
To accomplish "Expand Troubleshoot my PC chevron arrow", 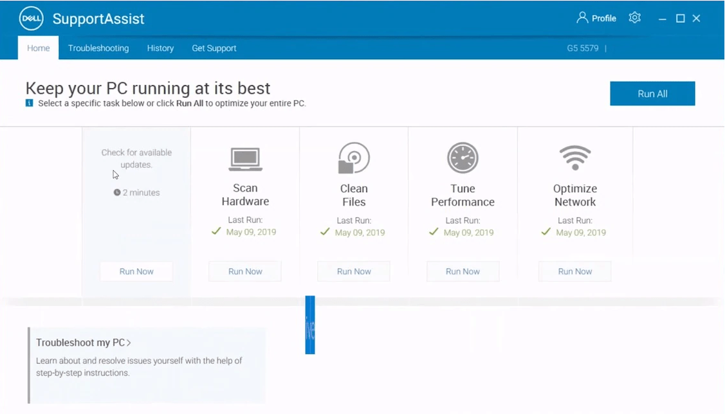I will click(x=129, y=343).
